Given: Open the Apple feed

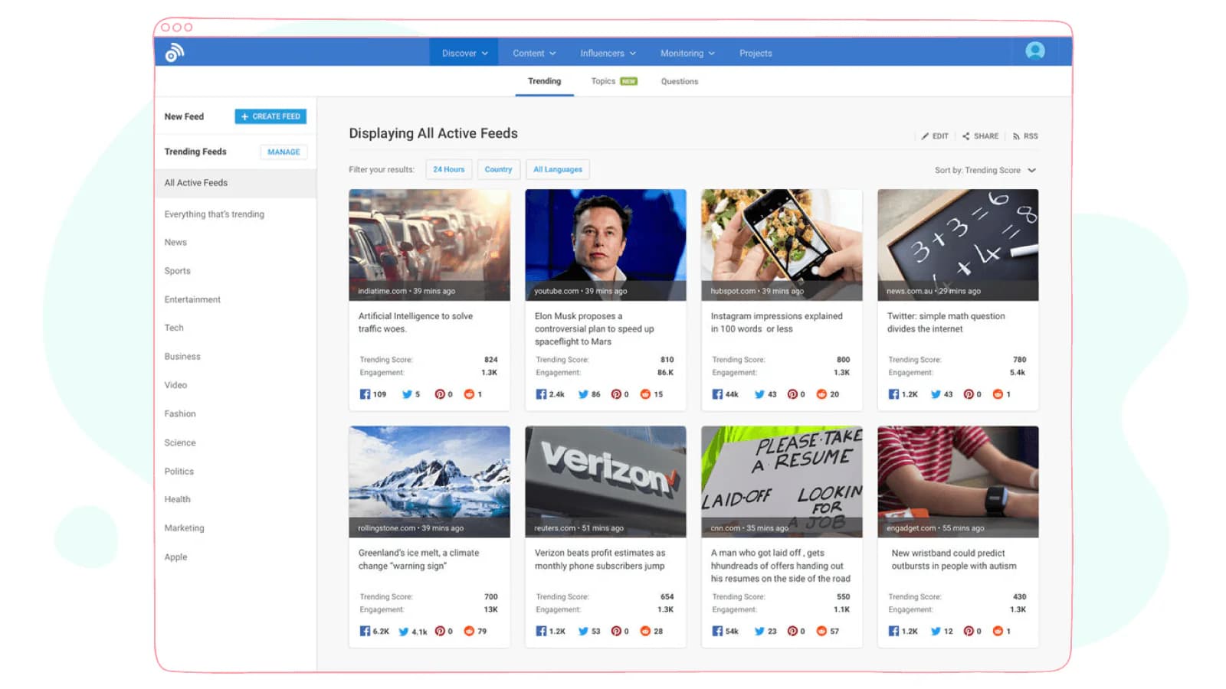Looking at the screenshot, I should click(x=175, y=557).
